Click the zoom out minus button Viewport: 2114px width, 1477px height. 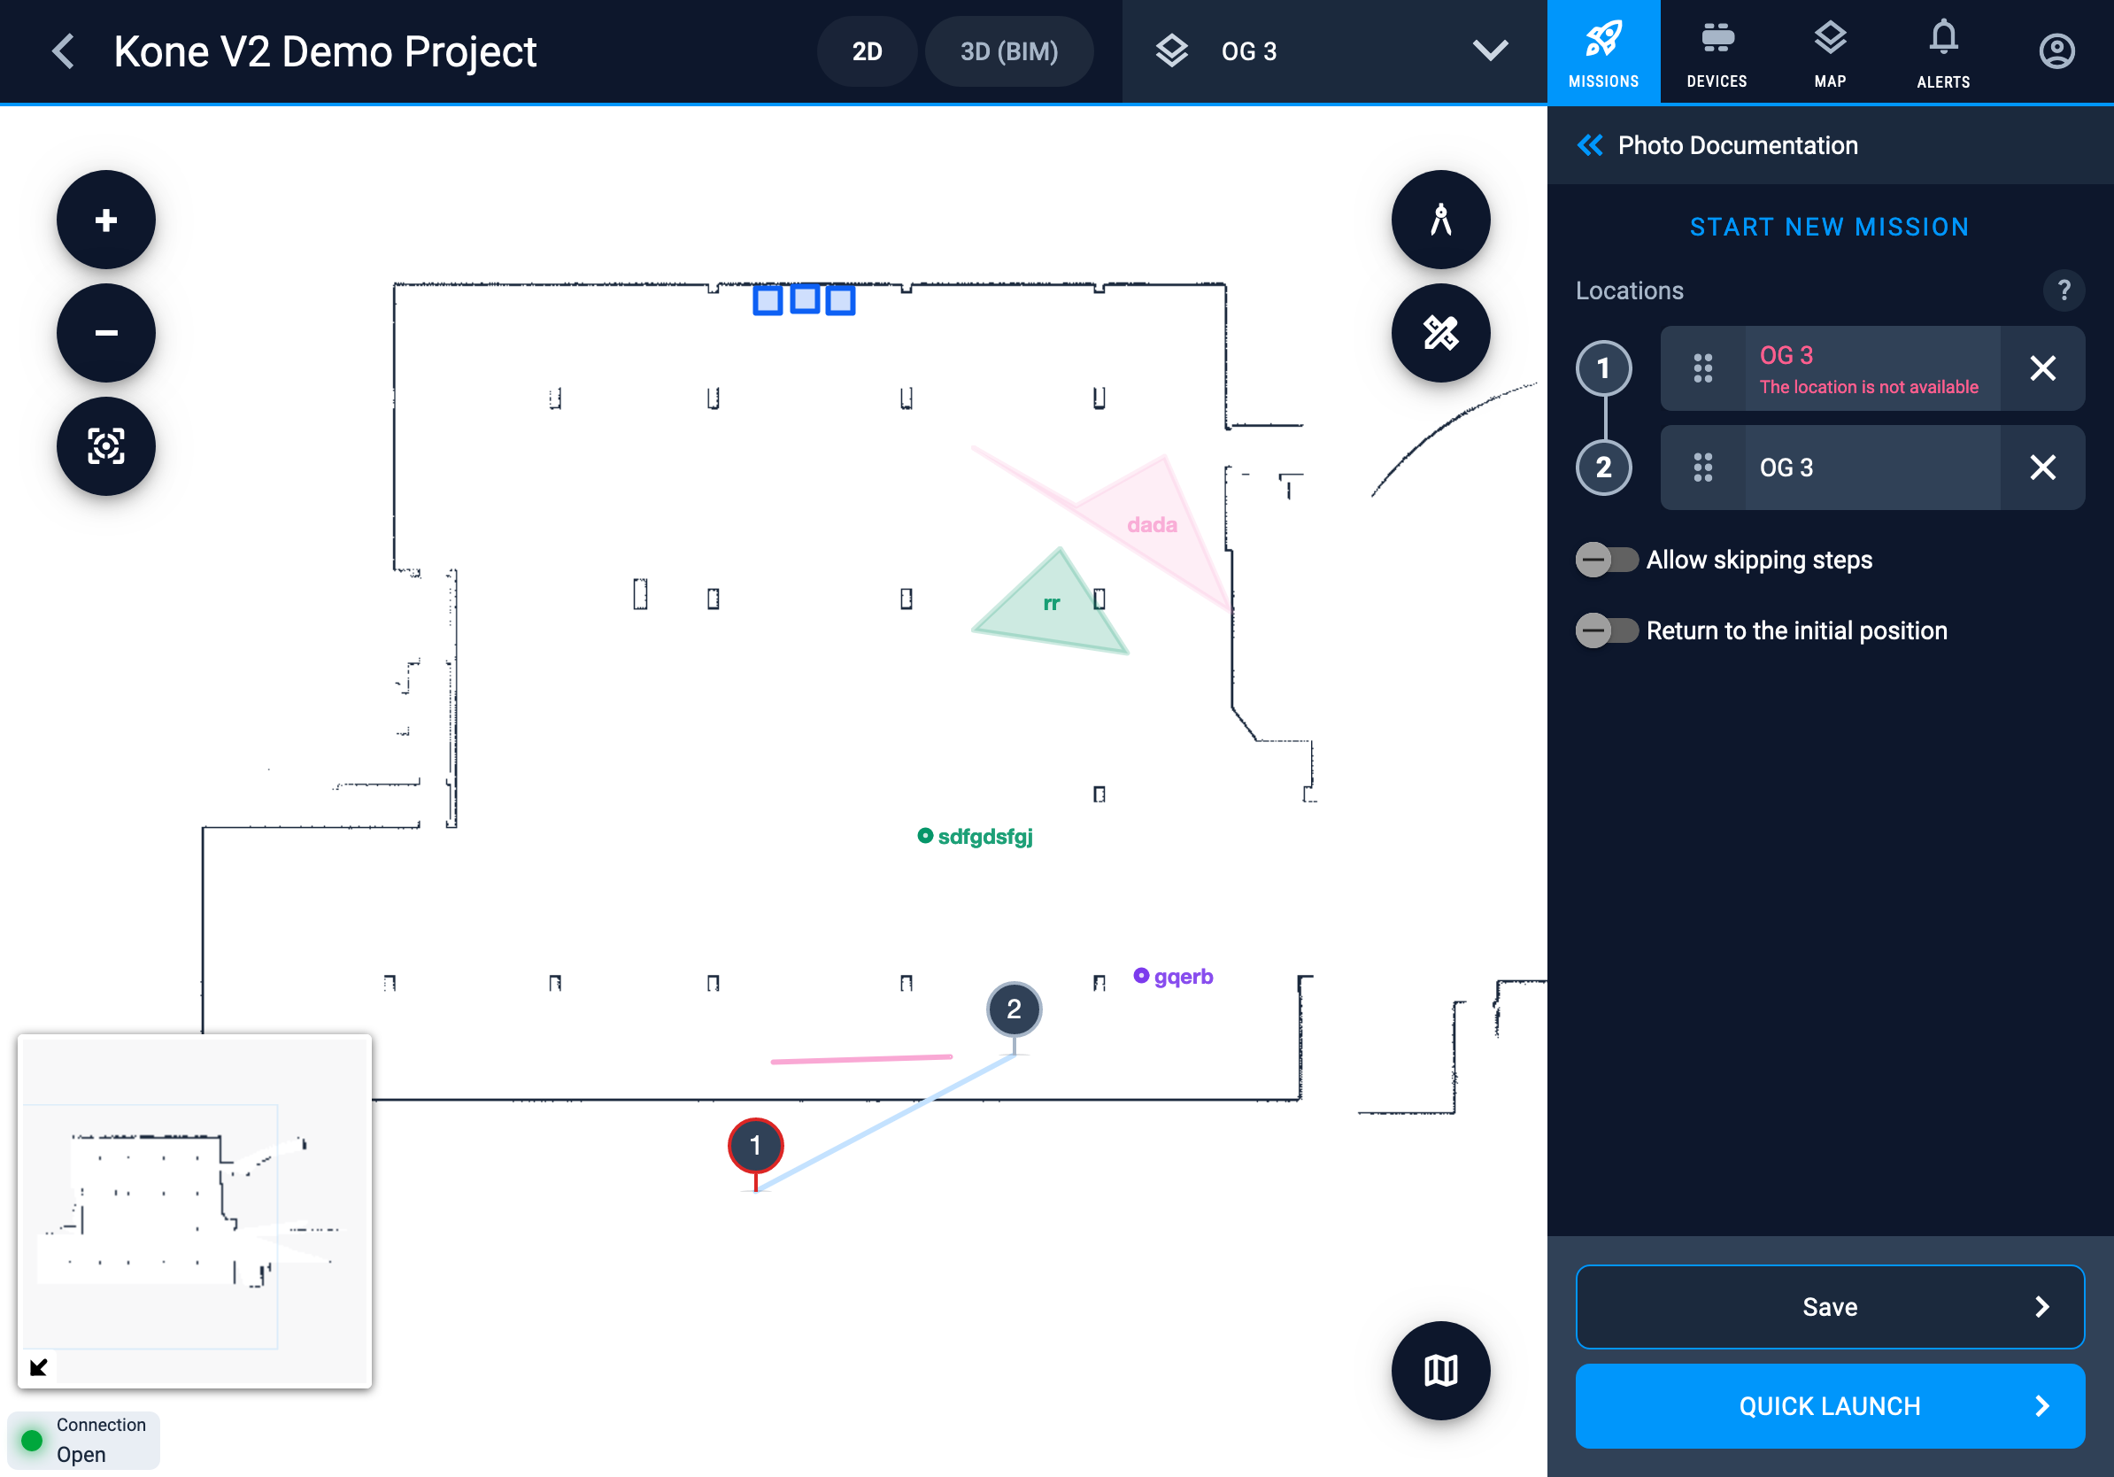pyautogui.click(x=106, y=333)
